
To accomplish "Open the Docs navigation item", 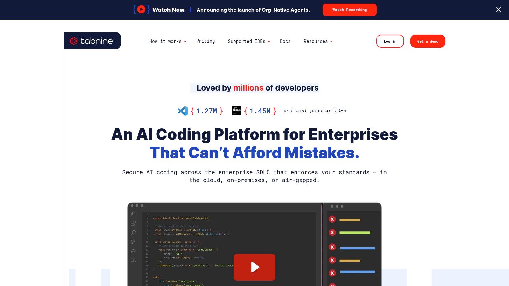I will [x=285, y=41].
